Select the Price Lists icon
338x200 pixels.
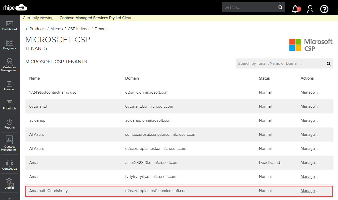9,104
